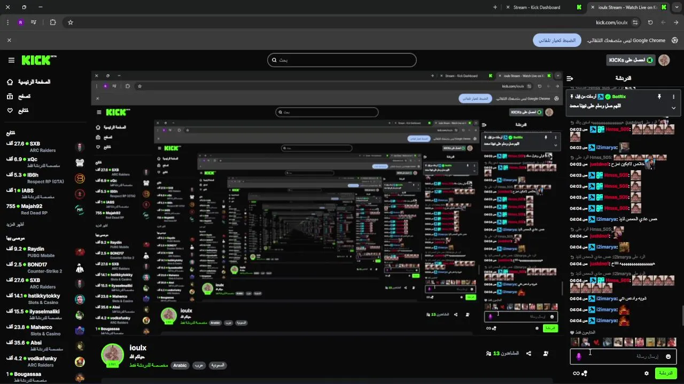This screenshot has width=684, height=384.
Task: Open the chat settings gear icon
Action: (x=646, y=373)
